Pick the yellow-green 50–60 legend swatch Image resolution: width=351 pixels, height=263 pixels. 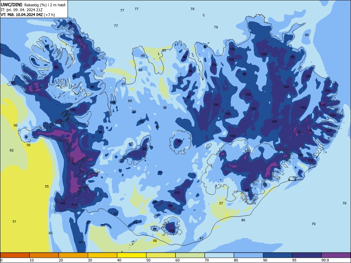pyautogui.click(x=161, y=255)
